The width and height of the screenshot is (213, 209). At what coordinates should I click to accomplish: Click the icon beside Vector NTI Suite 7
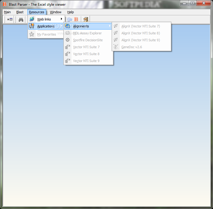[68, 47]
